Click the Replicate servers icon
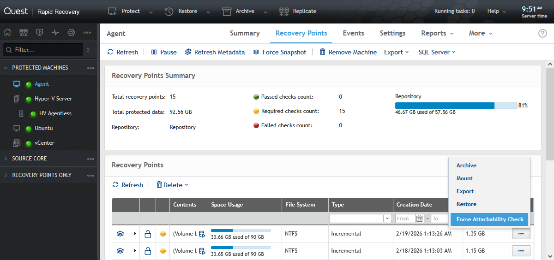Image resolution: width=554 pixels, height=260 pixels. (x=284, y=11)
